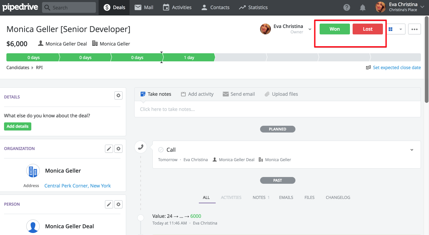
Task: Click the $6,000 deal value
Action: point(17,44)
